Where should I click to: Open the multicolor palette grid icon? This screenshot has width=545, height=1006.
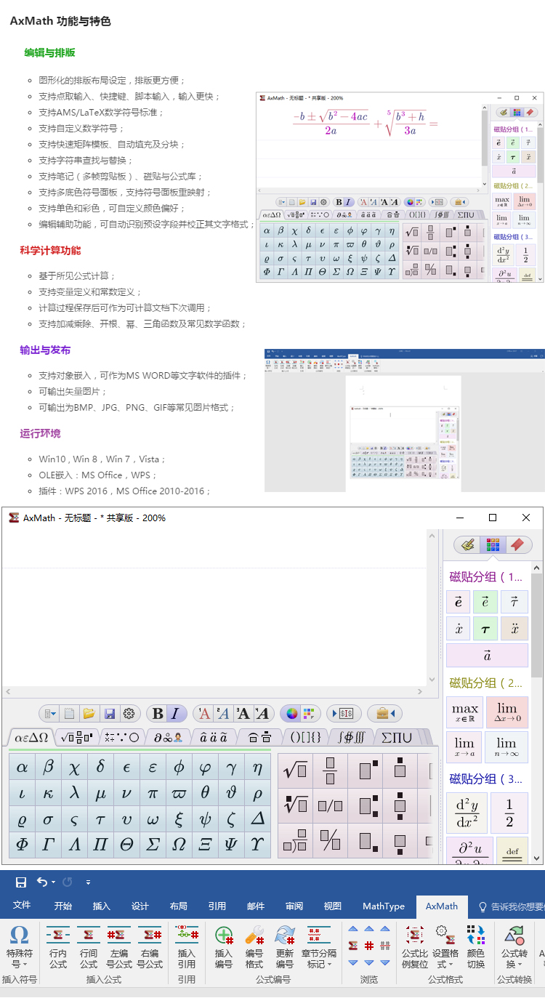[309, 713]
